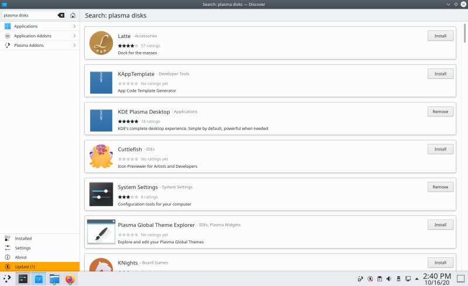Open the System Settings sliders icon
Image resolution: width=468 pixels, height=286 pixels.
click(101, 194)
